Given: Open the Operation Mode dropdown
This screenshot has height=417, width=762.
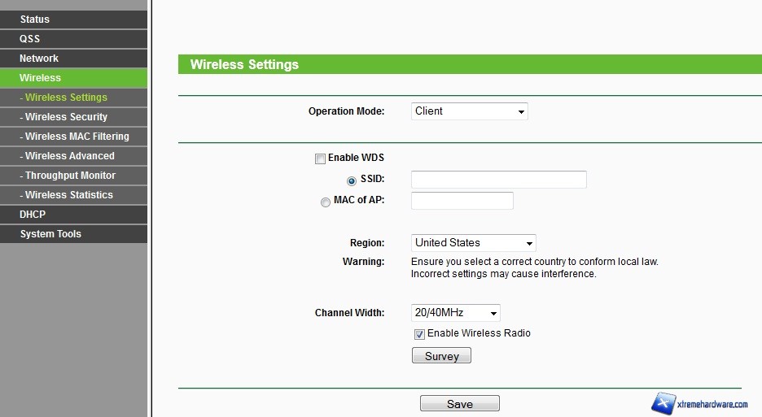Looking at the screenshot, I should pos(469,111).
